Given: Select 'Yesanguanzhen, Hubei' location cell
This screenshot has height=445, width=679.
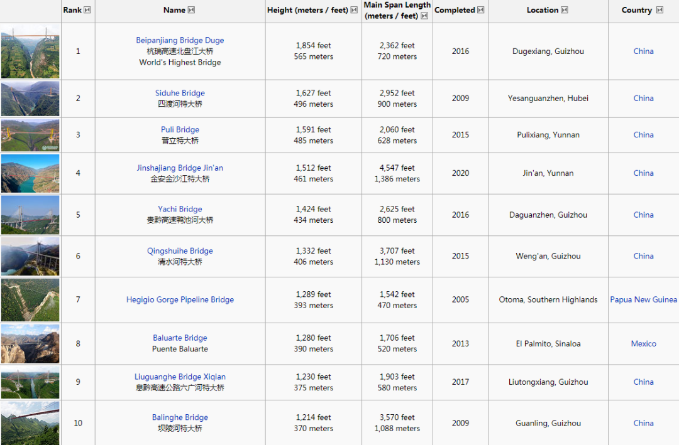Looking at the screenshot, I should click(548, 98).
